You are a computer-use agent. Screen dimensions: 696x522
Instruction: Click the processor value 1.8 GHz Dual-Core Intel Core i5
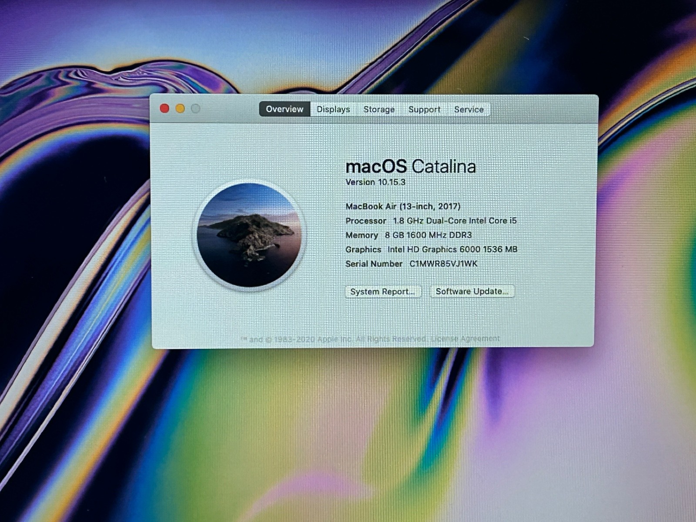point(455,221)
